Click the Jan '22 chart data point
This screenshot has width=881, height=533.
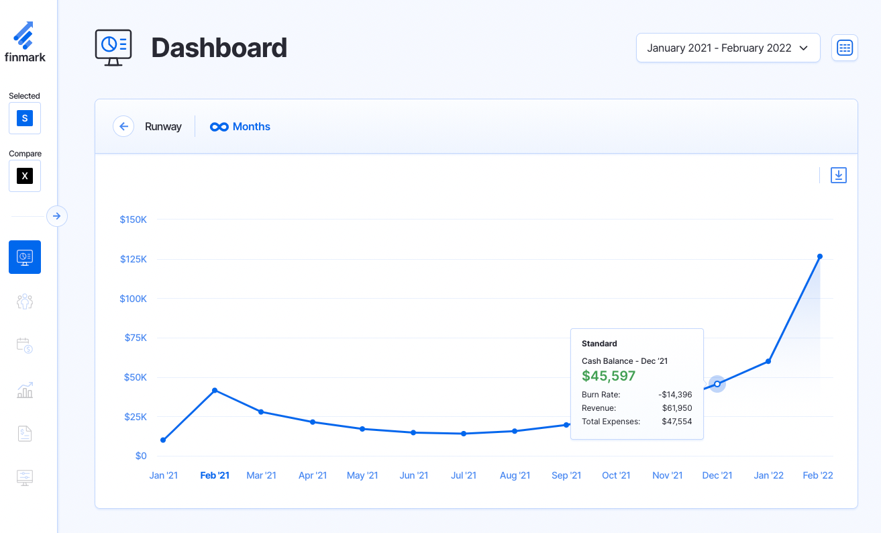point(768,361)
